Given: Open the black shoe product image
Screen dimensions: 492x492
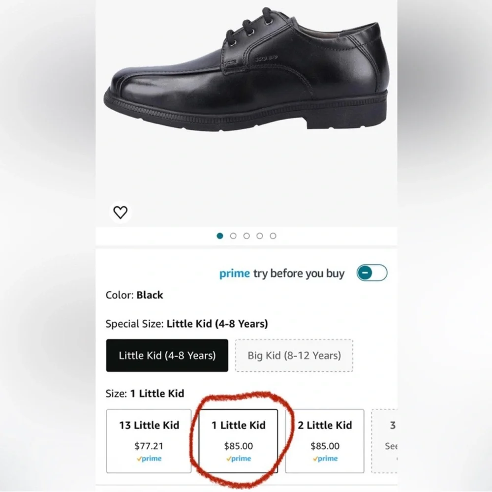Looking at the screenshot, I should (246, 68).
